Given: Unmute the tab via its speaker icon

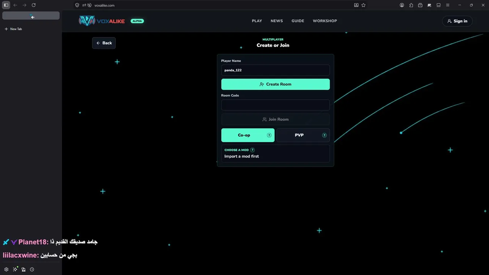Looking at the screenshot, I should coord(32,17).
